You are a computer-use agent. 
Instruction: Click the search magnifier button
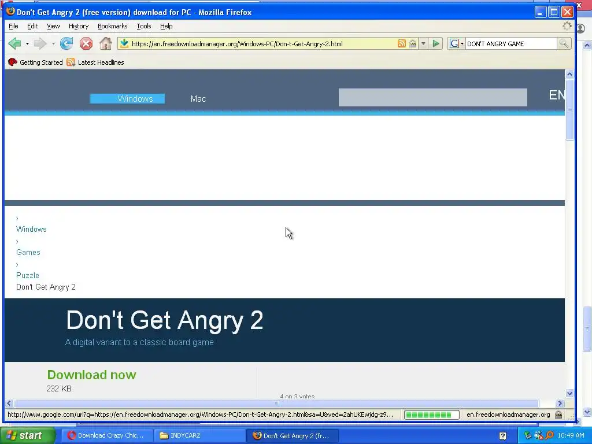564,44
